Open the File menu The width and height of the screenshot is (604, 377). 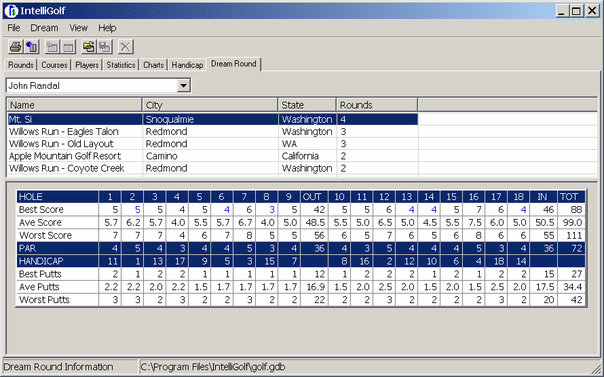pyautogui.click(x=14, y=28)
